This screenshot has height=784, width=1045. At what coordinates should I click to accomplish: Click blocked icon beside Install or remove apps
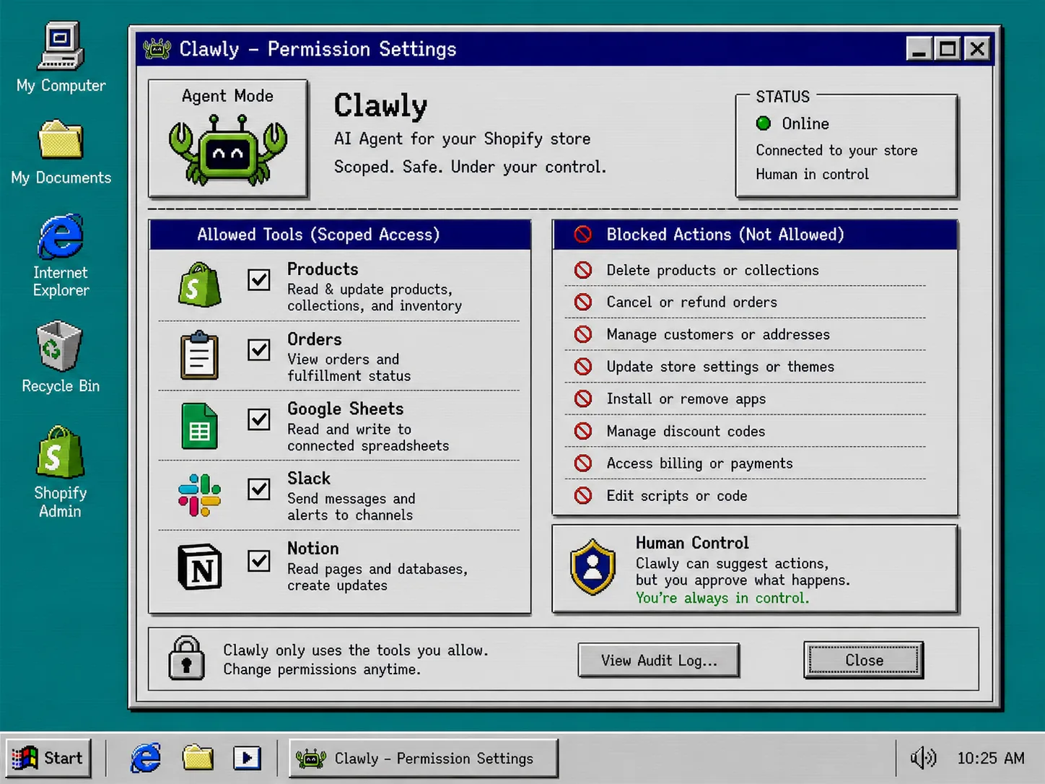(x=583, y=398)
